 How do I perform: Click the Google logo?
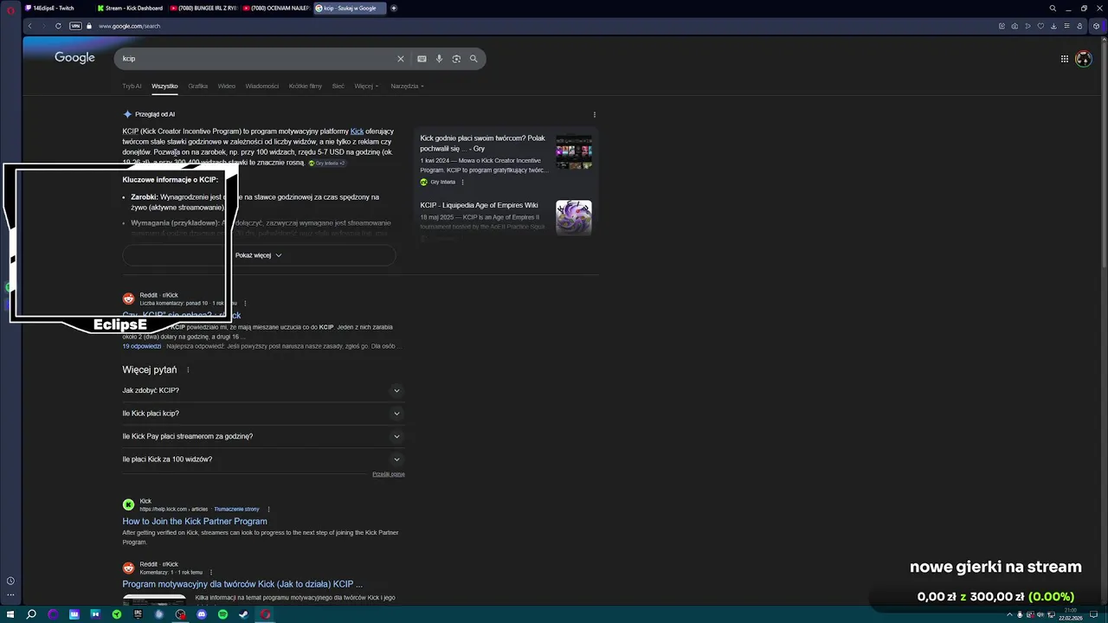74,57
